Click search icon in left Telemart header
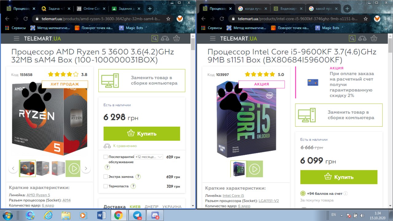393x221 pixels. 155,38
